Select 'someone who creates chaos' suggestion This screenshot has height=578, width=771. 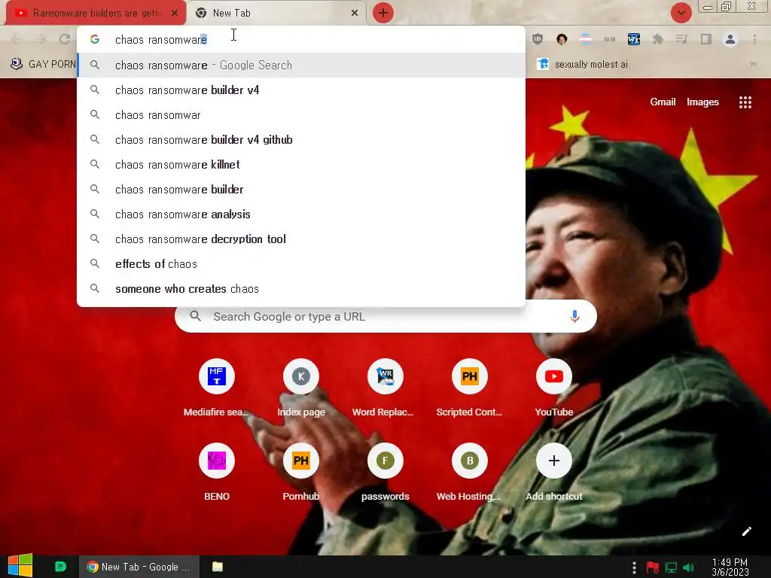pyautogui.click(x=301, y=289)
